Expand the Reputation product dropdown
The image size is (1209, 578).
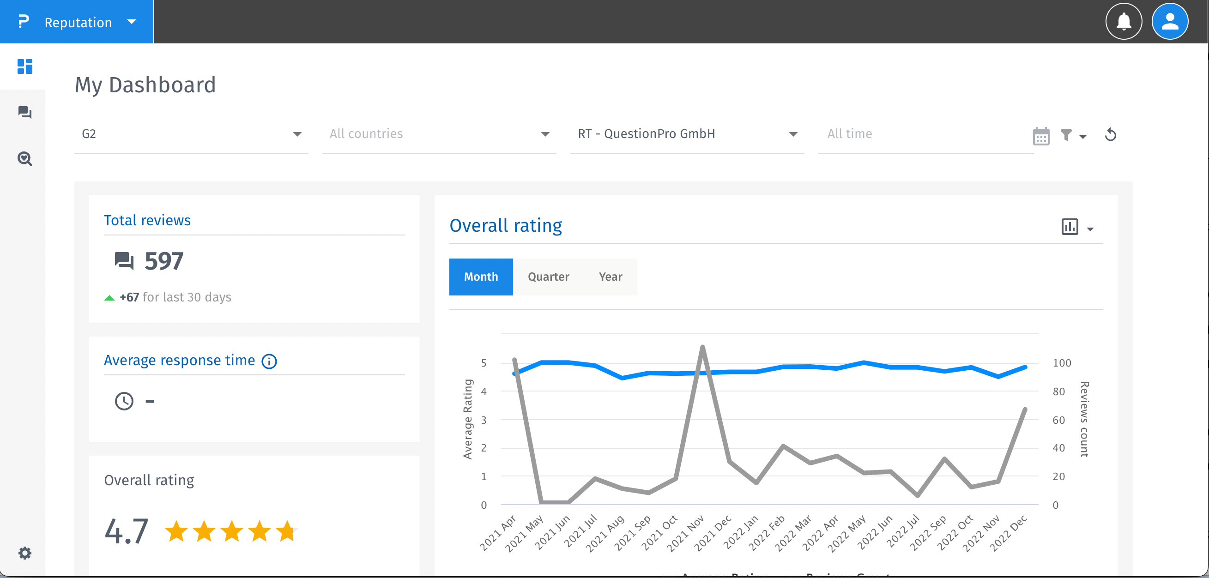(132, 22)
